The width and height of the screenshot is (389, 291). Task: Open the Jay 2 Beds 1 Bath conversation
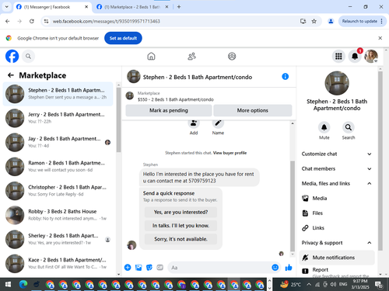58,142
